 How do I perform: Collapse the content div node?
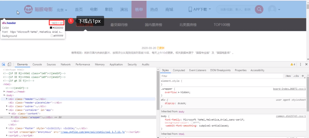(9, 114)
